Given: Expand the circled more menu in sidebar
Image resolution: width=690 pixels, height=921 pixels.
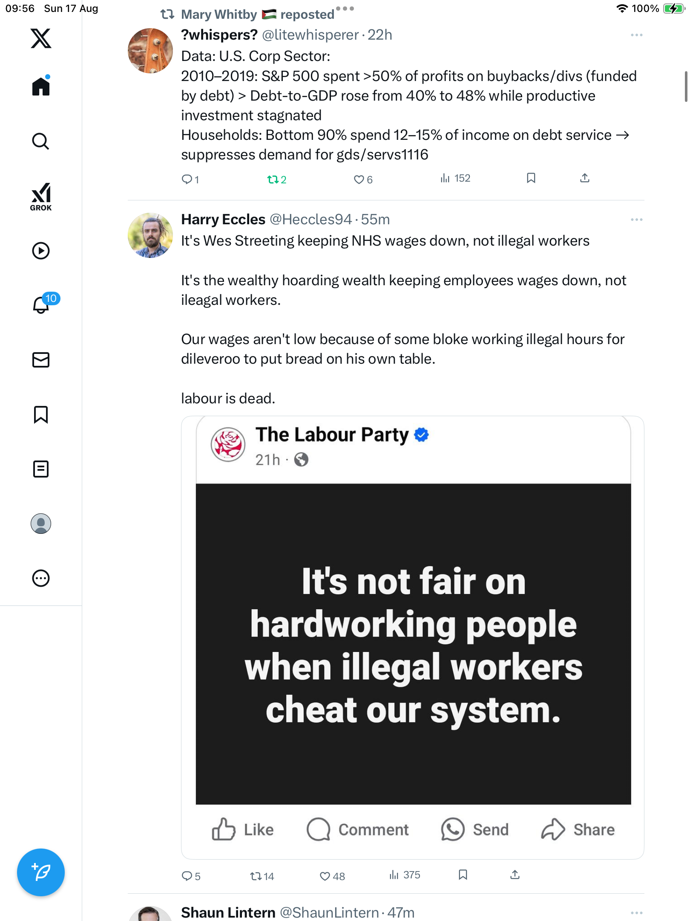Looking at the screenshot, I should [41, 578].
